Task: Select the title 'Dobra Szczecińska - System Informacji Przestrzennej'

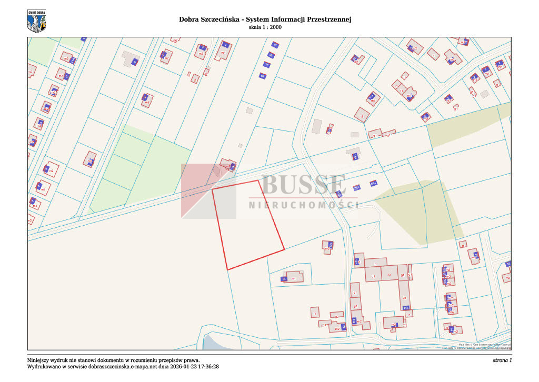Action: click(x=265, y=19)
